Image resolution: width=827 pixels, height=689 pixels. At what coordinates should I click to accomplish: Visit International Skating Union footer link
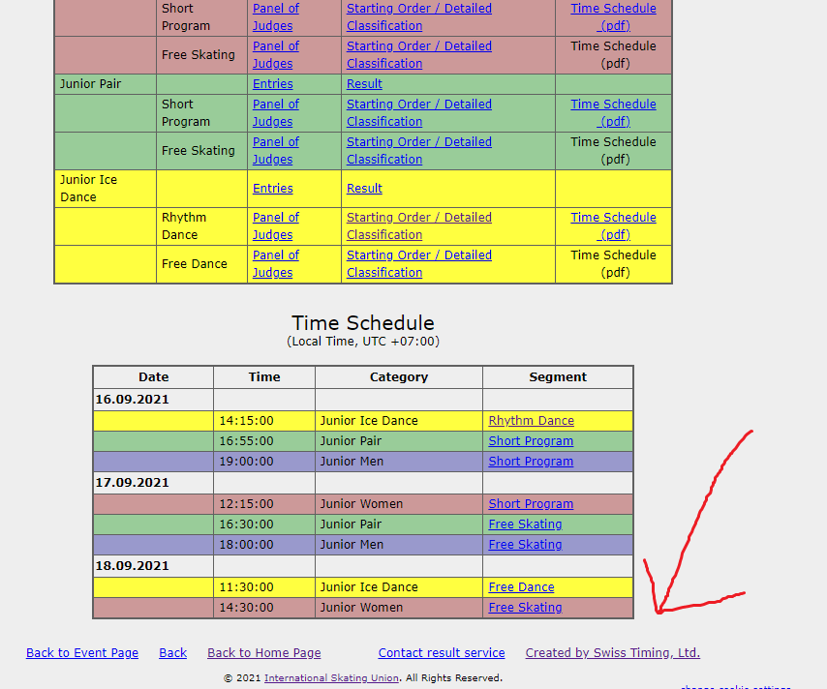pos(331,678)
